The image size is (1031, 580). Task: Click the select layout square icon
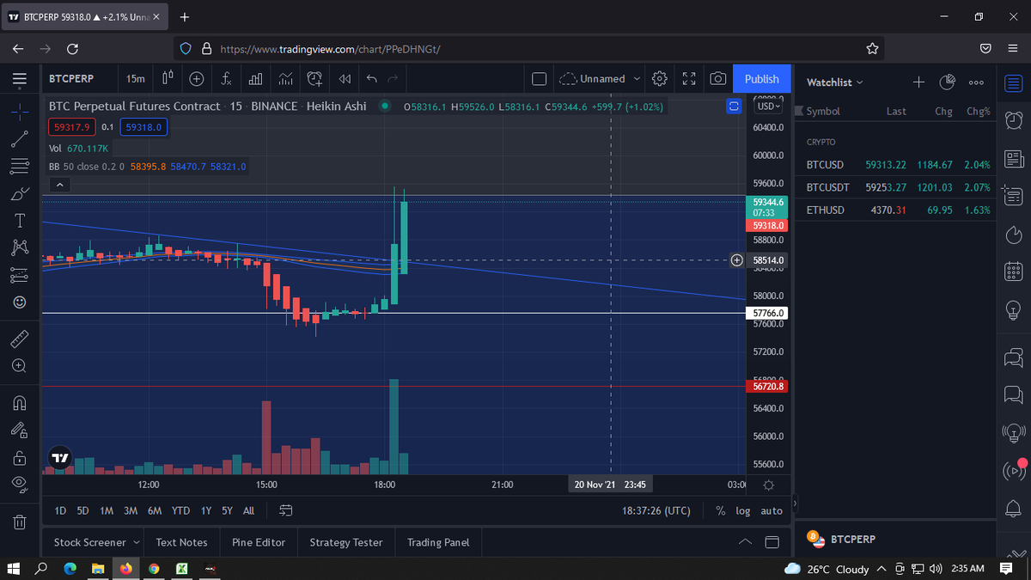tap(540, 78)
